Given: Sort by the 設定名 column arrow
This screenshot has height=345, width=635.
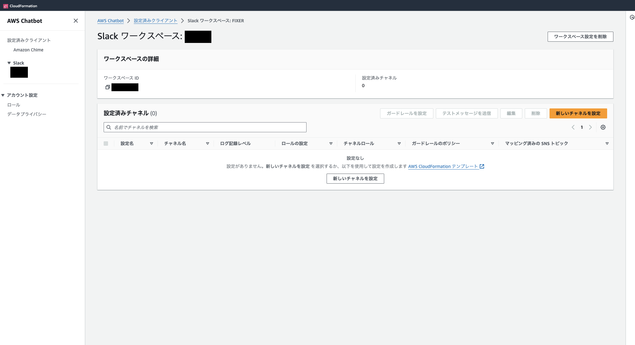Looking at the screenshot, I should pos(151,144).
